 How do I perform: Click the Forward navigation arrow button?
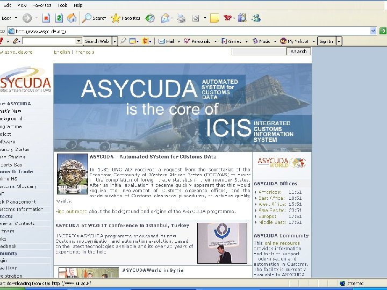pyautogui.click(x=27, y=18)
